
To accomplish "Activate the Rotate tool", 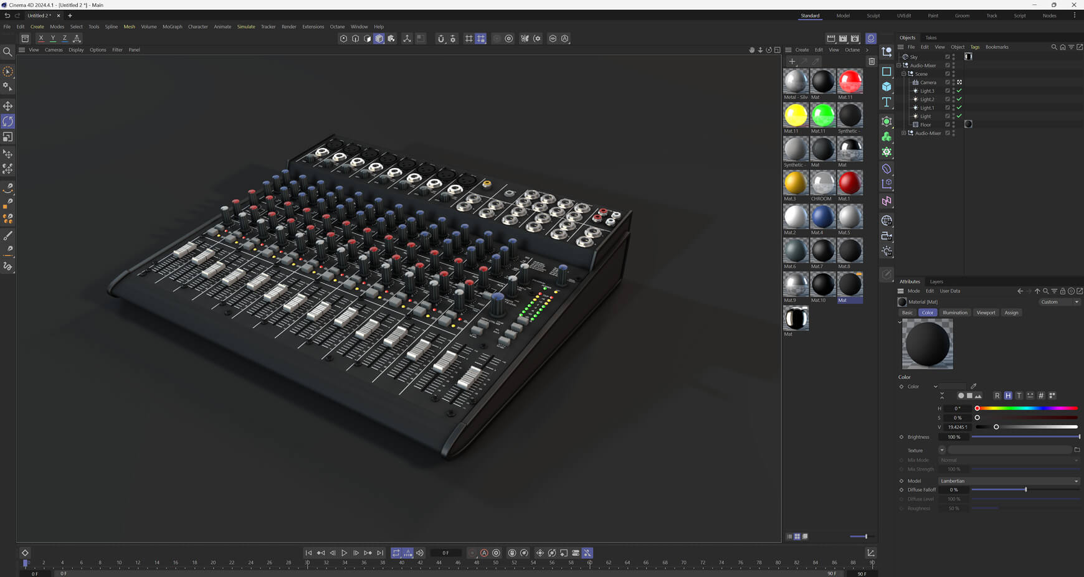I will click(x=8, y=121).
